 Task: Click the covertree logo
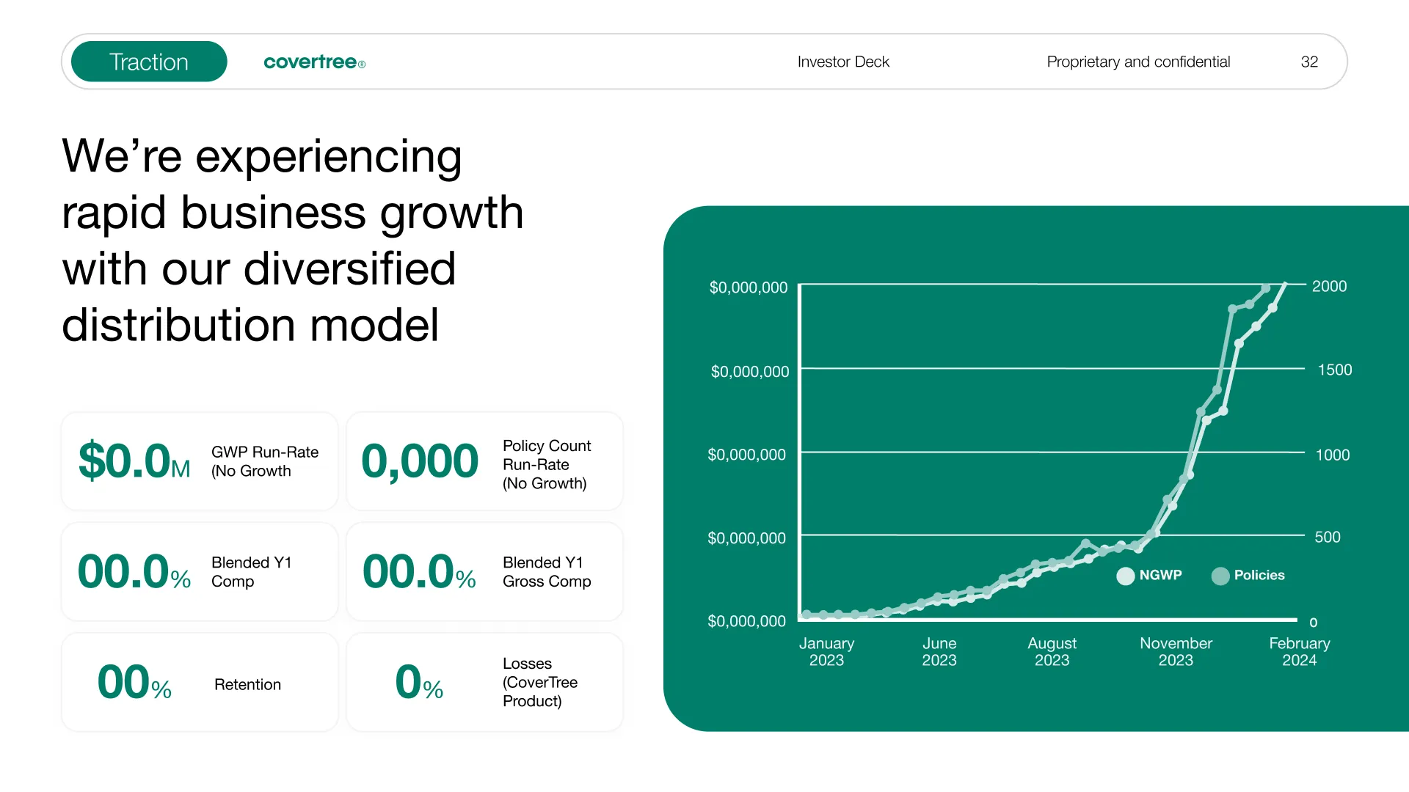pos(314,62)
